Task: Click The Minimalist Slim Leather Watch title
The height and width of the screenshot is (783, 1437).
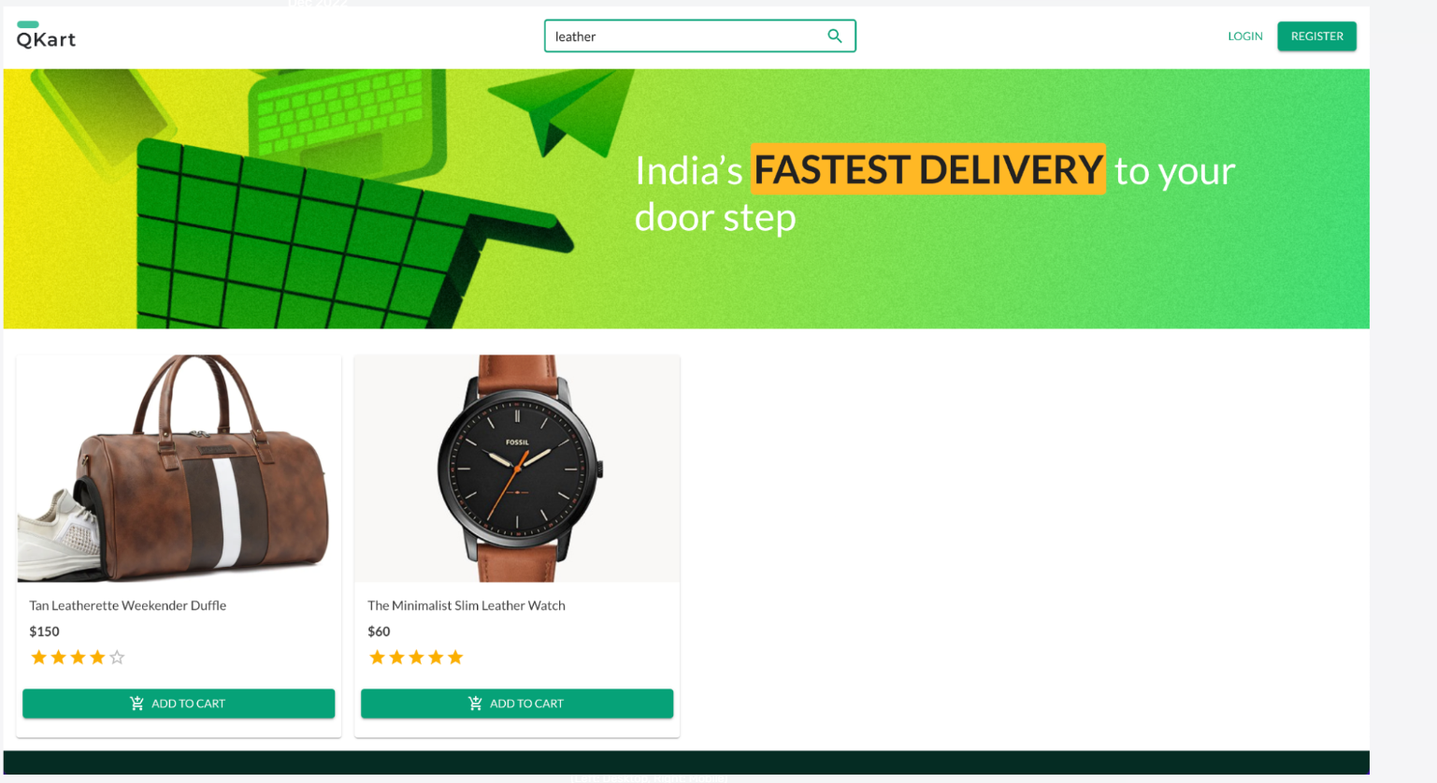Action: click(x=467, y=605)
